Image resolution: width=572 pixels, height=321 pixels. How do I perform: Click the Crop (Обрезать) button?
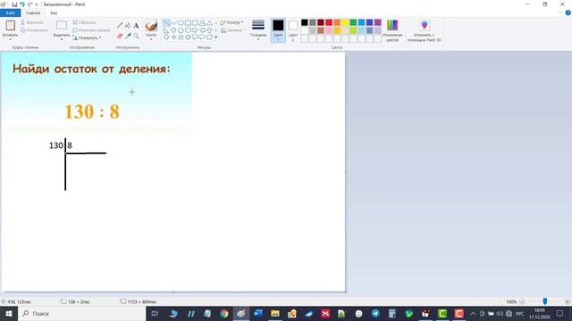(84, 22)
